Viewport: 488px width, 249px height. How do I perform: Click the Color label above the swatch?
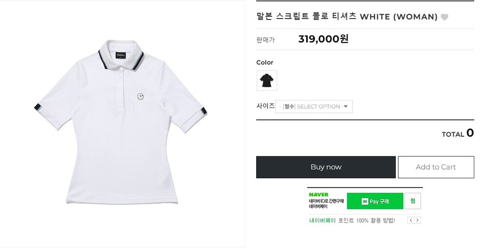264,62
